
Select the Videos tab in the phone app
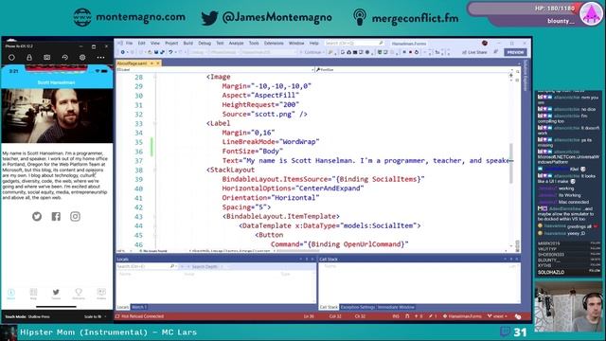[101, 294]
